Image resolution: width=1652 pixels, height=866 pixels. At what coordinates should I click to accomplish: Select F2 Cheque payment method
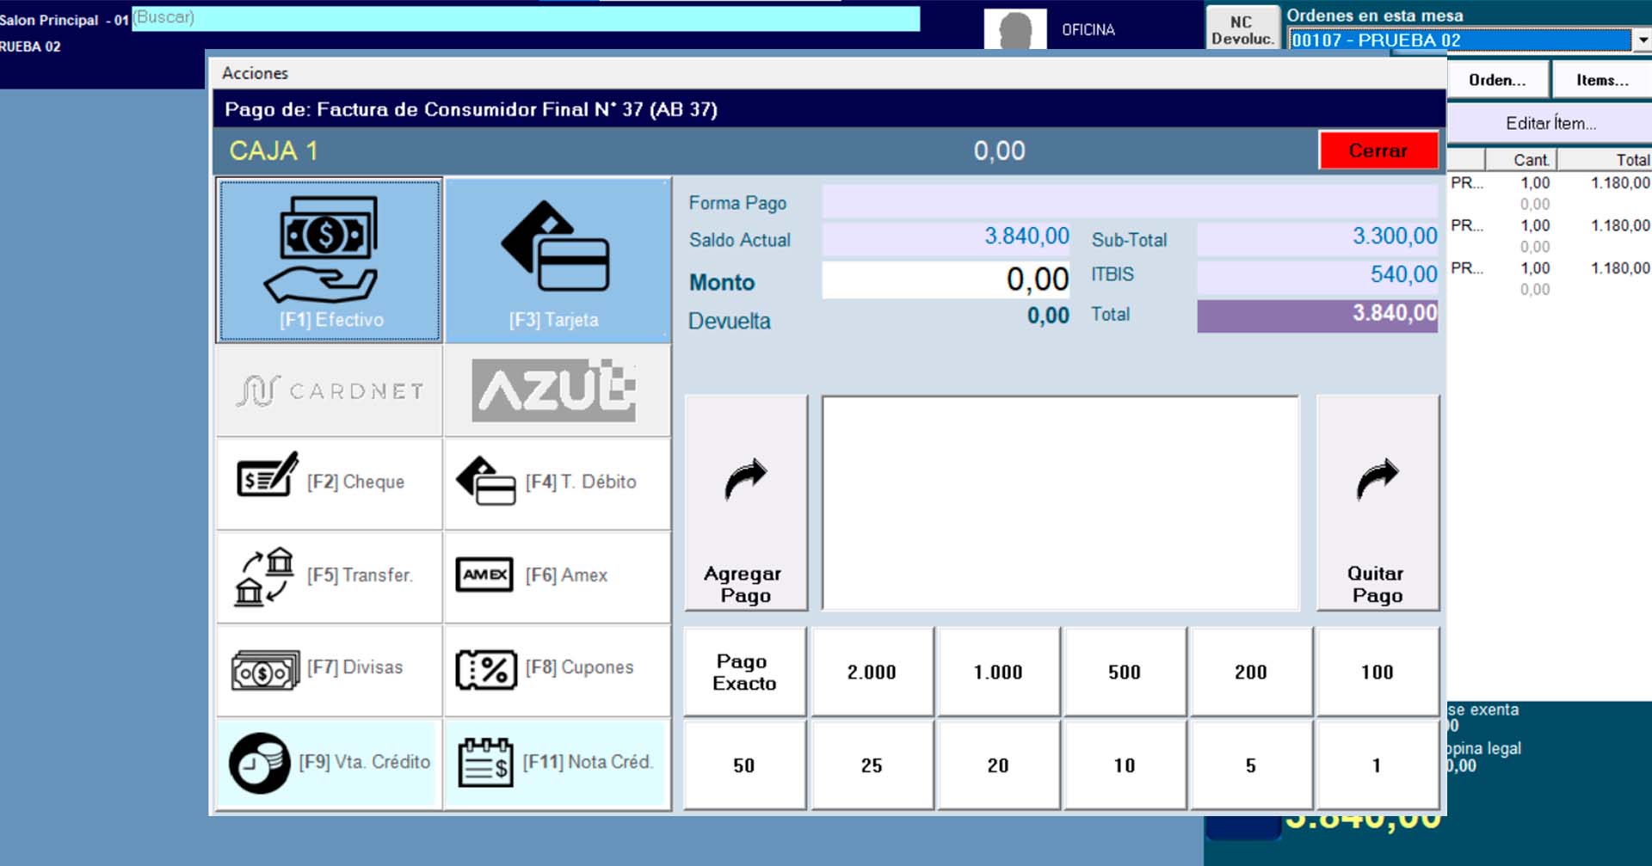[x=330, y=482]
